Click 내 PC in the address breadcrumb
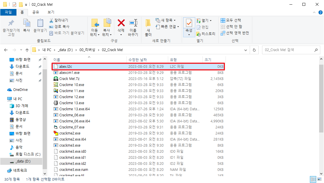This screenshot has width=324, height=183. (47, 50)
